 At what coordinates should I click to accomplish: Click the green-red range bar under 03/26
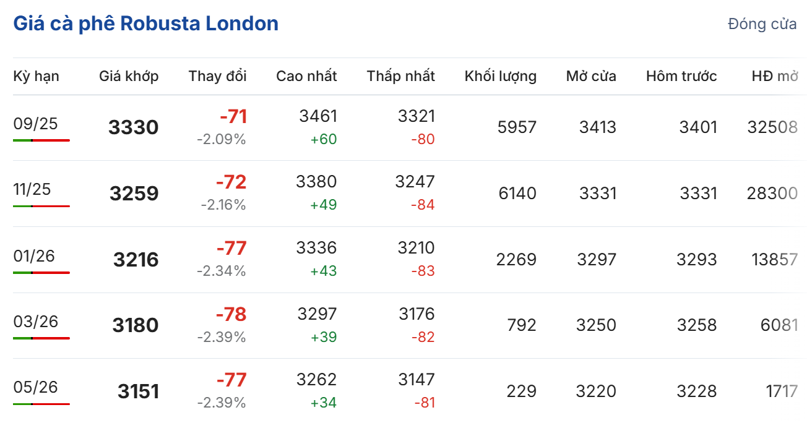point(41,338)
